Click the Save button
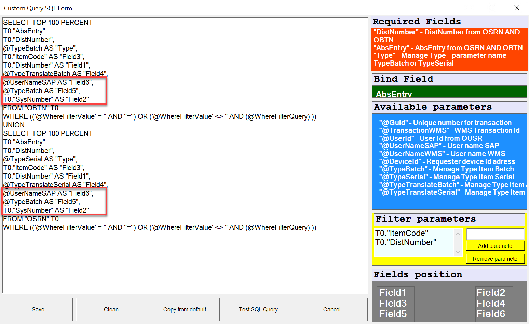Image resolution: width=529 pixels, height=324 pixels. [38, 309]
